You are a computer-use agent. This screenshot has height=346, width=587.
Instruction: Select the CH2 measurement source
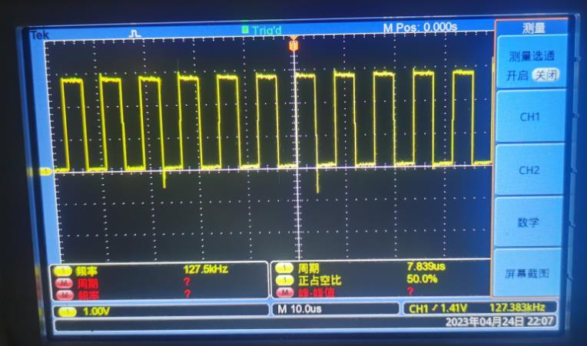pos(529,170)
